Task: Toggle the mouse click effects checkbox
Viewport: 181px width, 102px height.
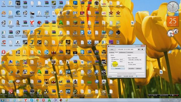Action: 112,66
